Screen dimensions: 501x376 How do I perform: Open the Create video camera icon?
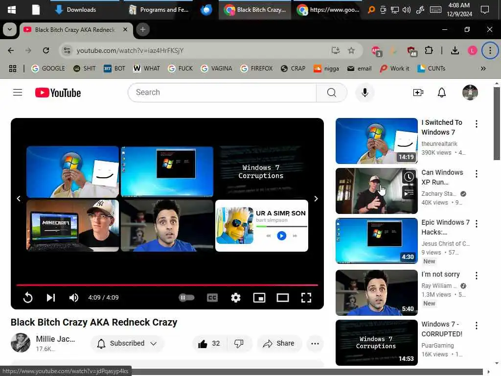pos(418,93)
